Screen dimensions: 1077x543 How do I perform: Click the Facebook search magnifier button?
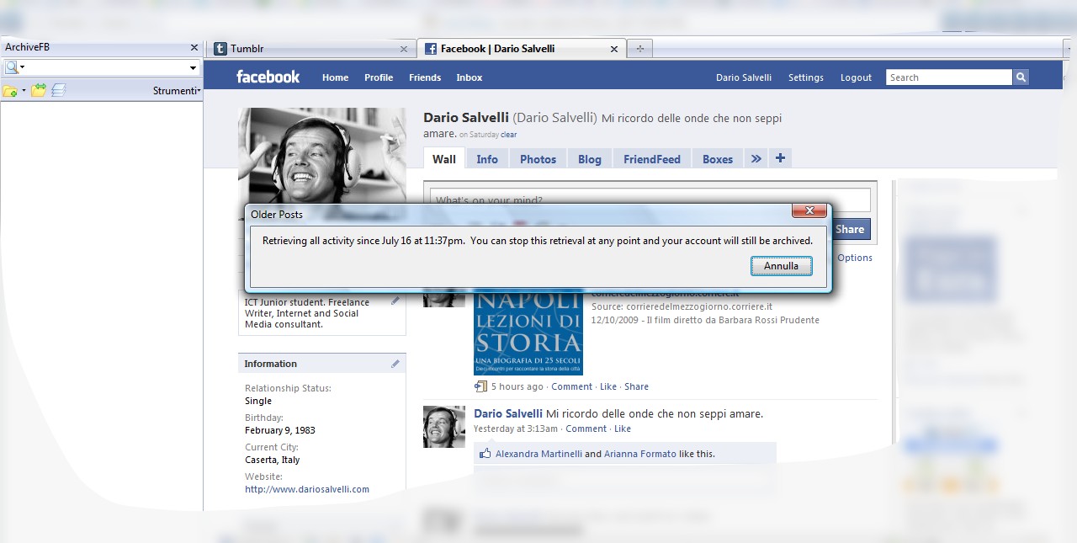click(x=1021, y=77)
